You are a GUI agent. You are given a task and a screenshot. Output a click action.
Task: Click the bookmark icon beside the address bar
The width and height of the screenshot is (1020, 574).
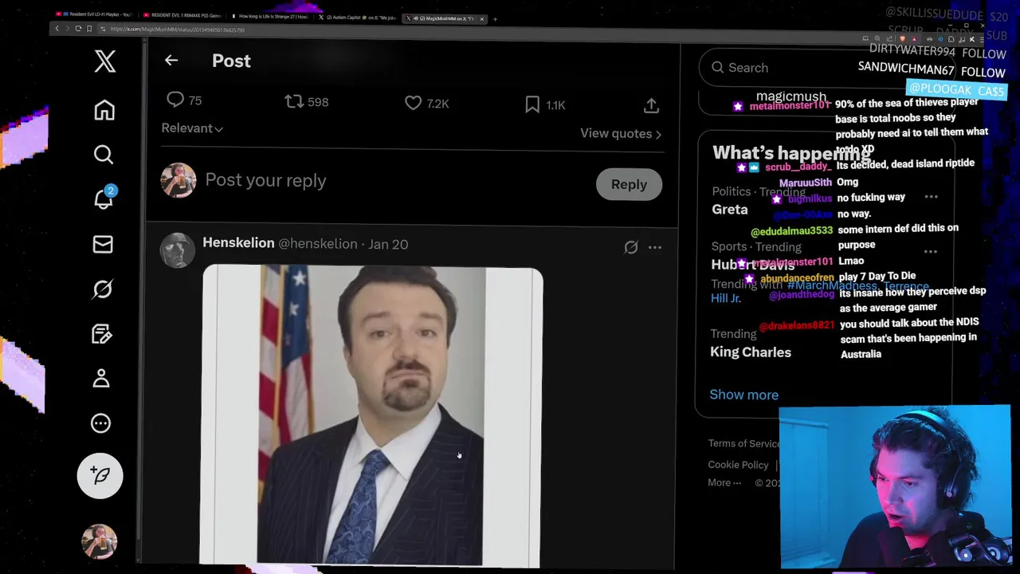click(89, 29)
